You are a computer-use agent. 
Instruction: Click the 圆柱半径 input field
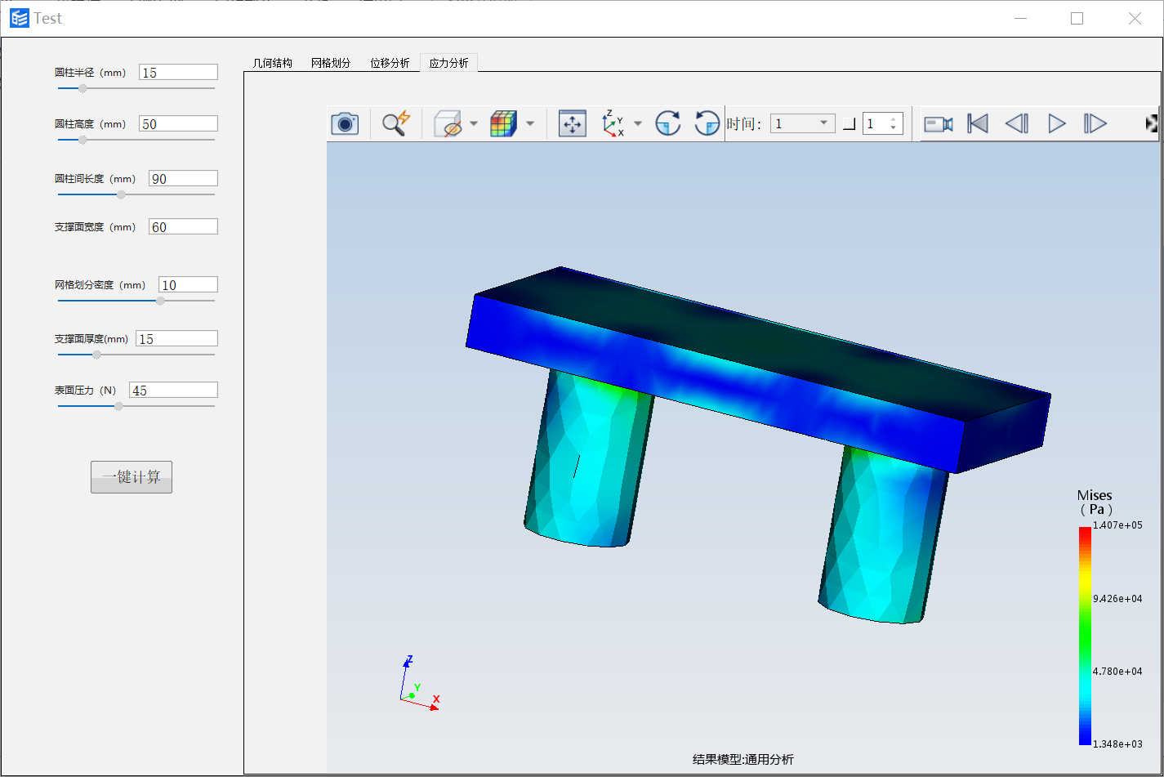[x=178, y=72]
